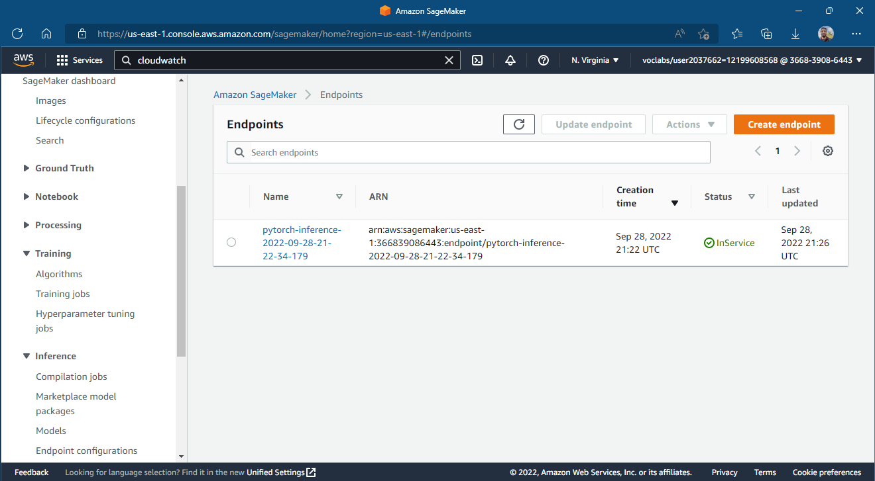Open the Feedback link
The height and width of the screenshot is (481, 875).
[x=32, y=472]
